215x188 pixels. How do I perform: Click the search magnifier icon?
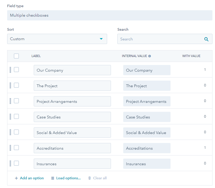coord(206,39)
